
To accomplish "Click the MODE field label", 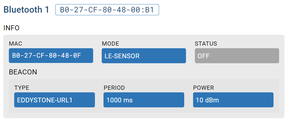I will (110, 44).
